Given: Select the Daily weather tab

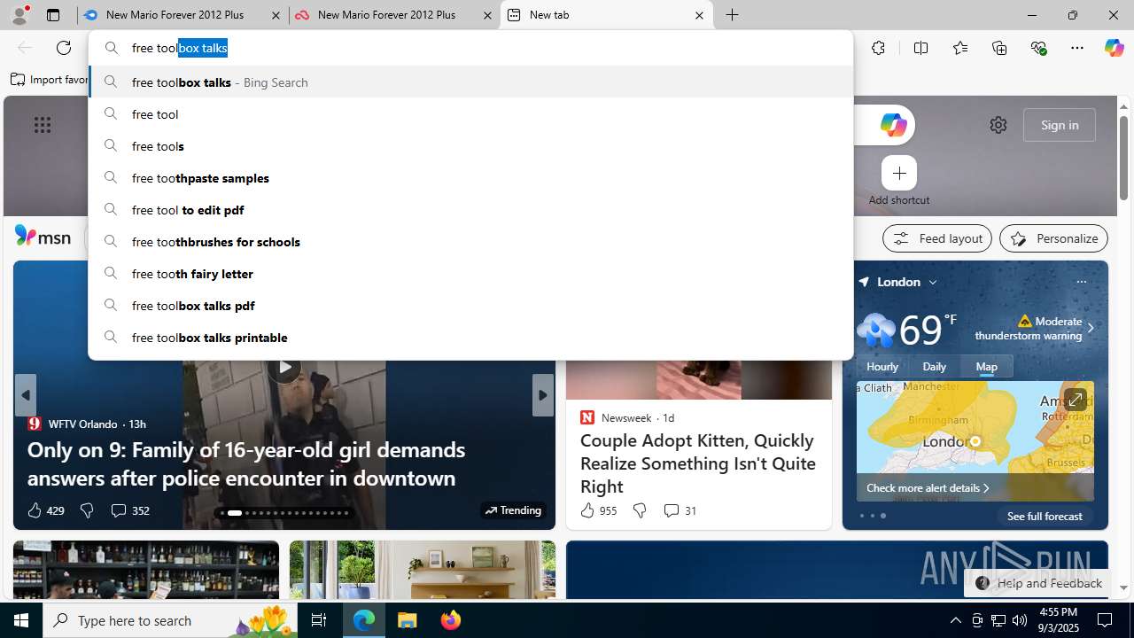Looking at the screenshot, I should tap(935, 367).
